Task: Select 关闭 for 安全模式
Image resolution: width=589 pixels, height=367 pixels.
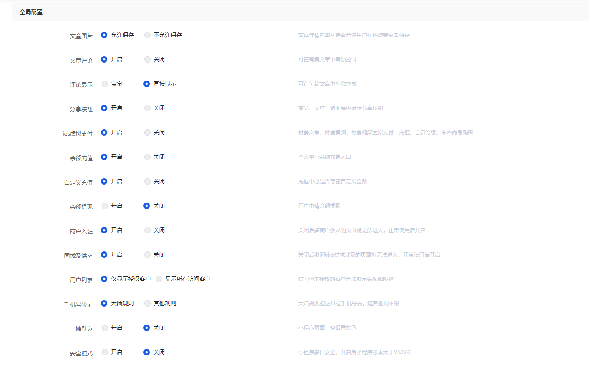Action: coord(147,352)
